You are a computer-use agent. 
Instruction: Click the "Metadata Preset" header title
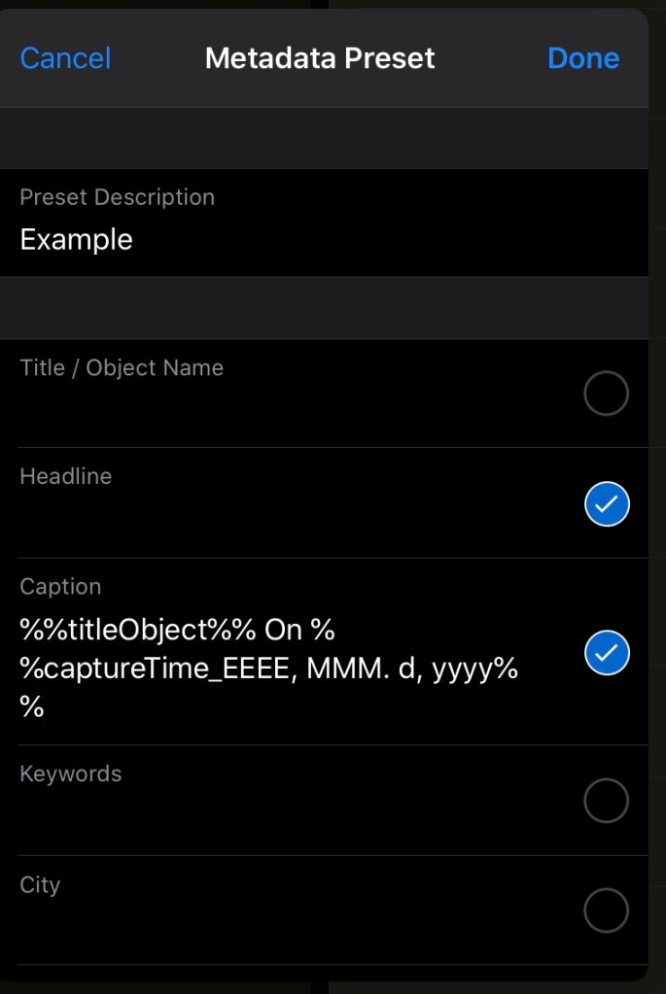(x=320, y=58)
